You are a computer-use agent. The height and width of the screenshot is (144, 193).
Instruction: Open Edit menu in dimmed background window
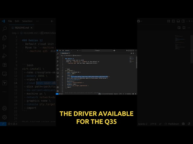[x=17, y=21]
